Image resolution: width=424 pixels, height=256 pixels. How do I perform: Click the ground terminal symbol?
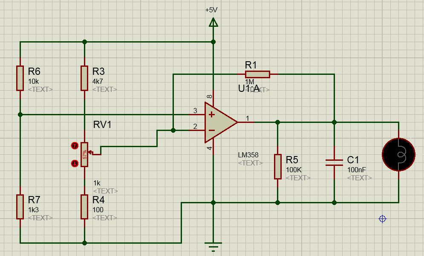pyautogui.click(x=213, y=247)
